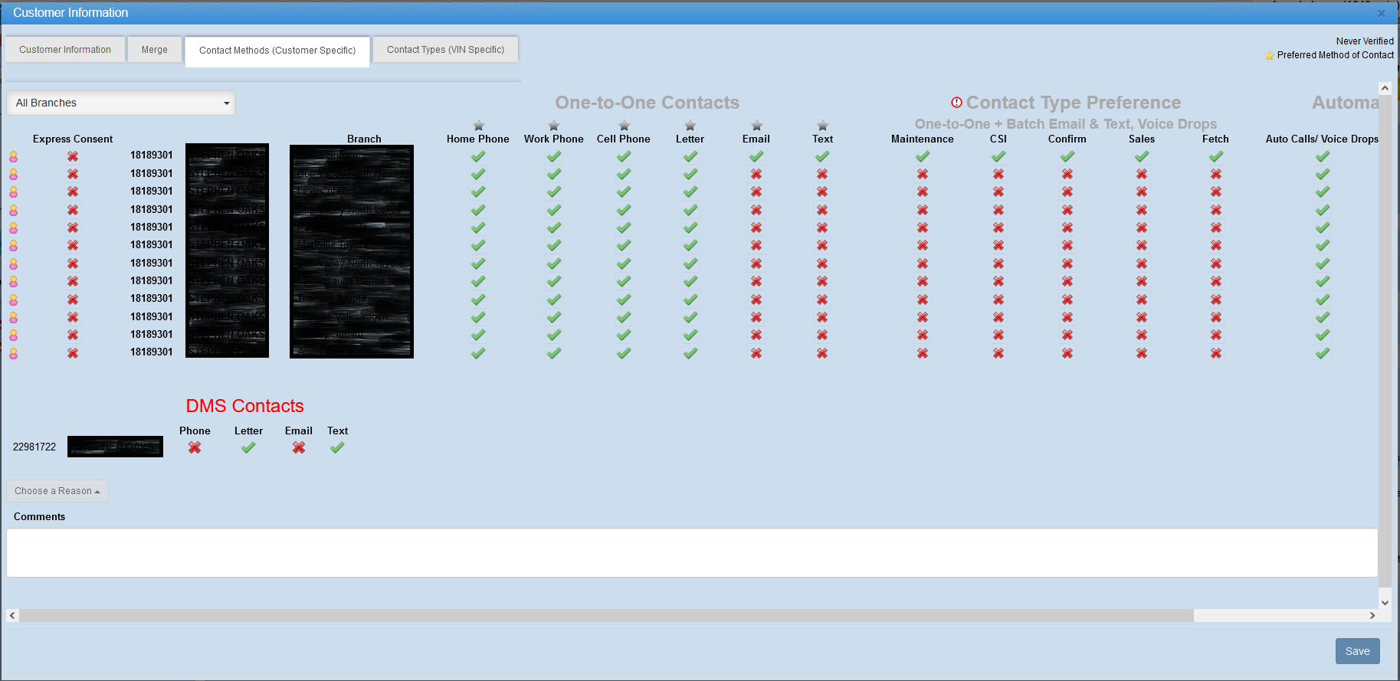Click the first row's customer person icon
The height and width of the screenshot is (681, 1400).
(x=14, y=156)
